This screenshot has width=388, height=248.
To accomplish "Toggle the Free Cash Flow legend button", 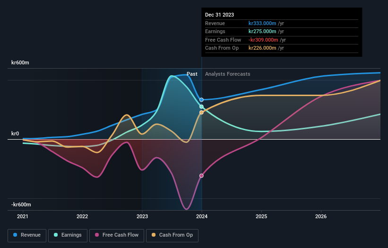I will (x=117, y=235).
